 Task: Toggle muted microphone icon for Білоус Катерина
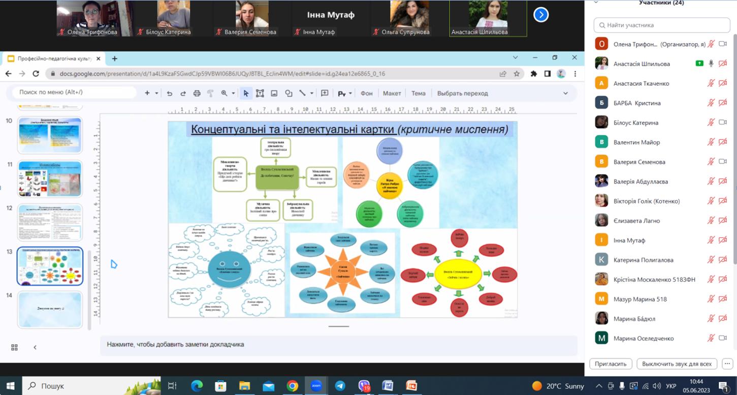click(711, 123)
